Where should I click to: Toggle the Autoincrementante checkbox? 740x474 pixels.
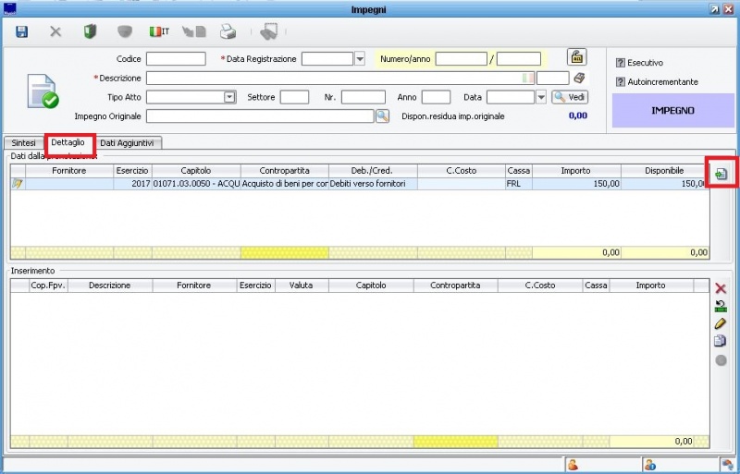pyautogui.click(x=620, y=82)
